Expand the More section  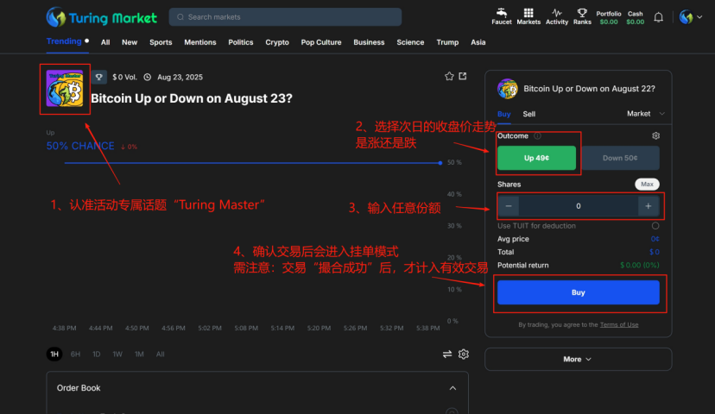coord(578,359)
